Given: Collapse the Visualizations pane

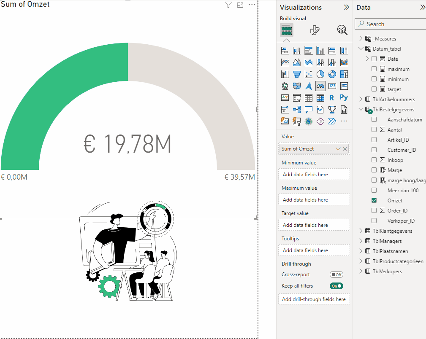Looking at the screenshot, I should (346, 7).
